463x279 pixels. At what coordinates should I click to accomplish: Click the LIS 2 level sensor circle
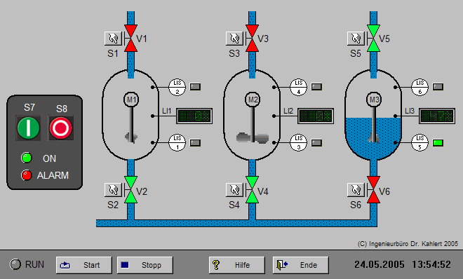(x=177, y=87)
